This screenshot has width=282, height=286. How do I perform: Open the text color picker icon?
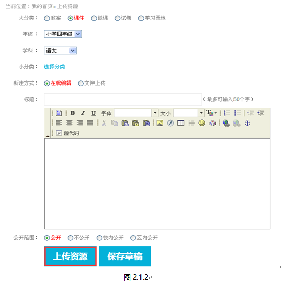point(211,113)
